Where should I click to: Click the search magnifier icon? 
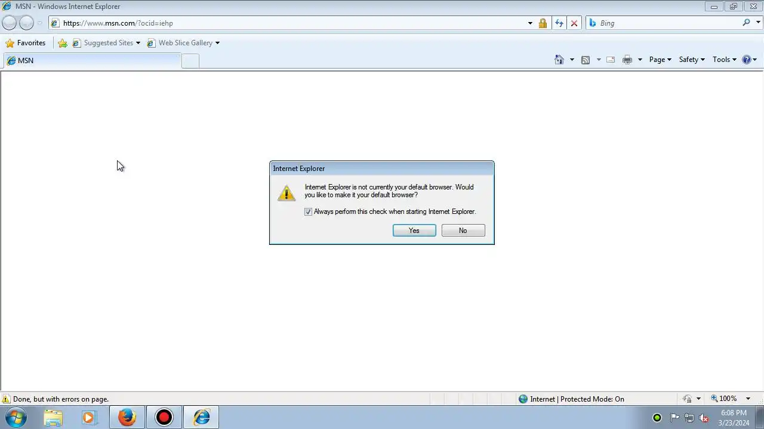point(746,23)
